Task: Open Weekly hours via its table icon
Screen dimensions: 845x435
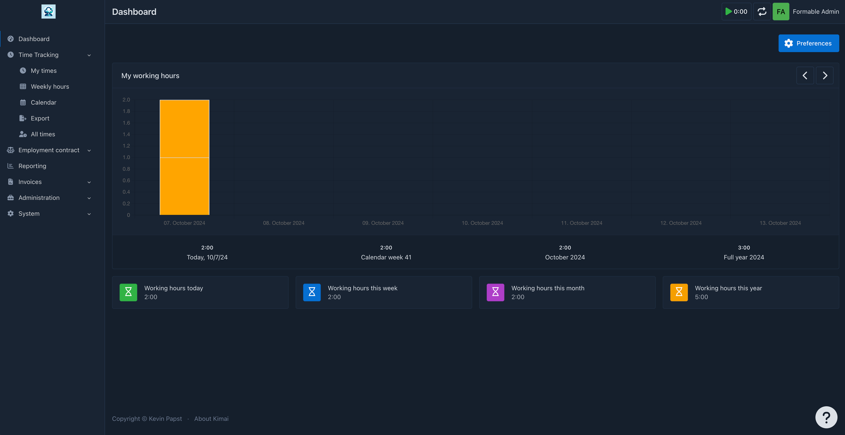Action: (23, 86)
